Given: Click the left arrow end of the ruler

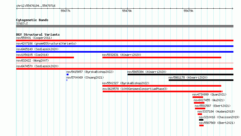Looking at the screenshot, I should [x=17, y=9].
